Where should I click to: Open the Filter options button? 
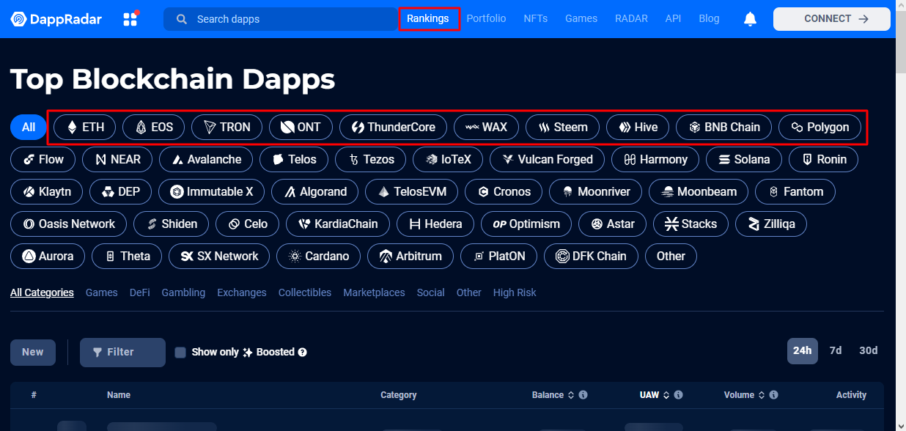[122, 353]
